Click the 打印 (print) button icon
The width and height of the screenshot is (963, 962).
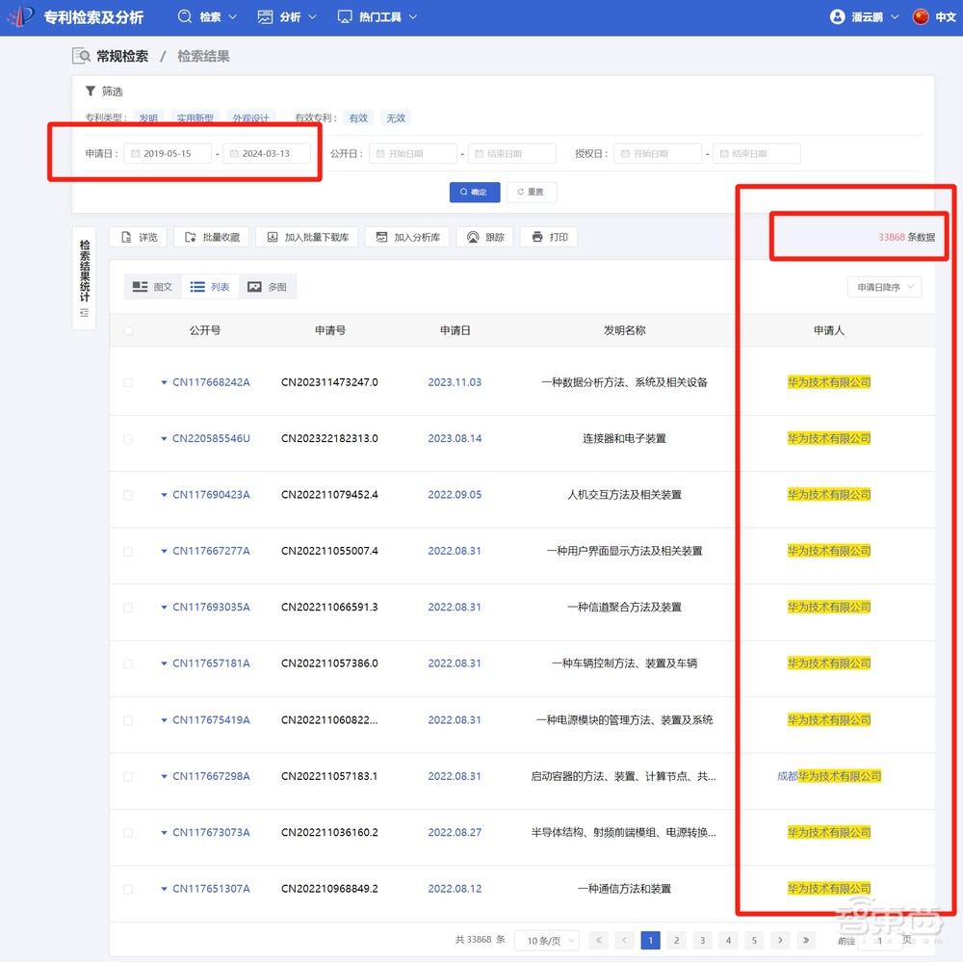tap(537, 237)
